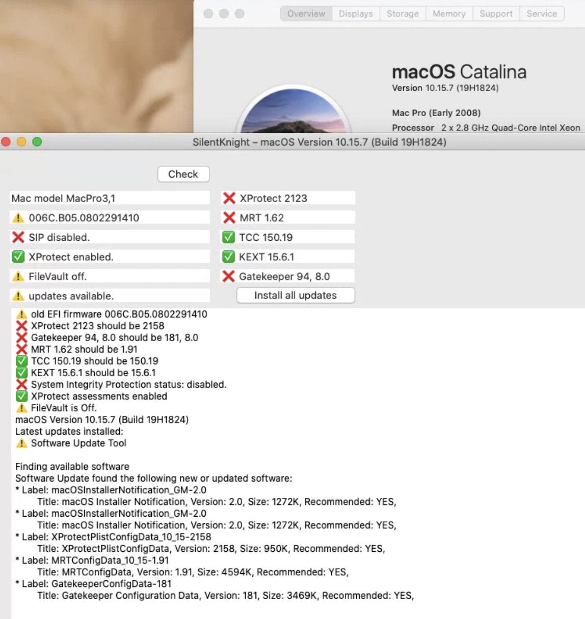Viewport: 585px width, 619px height.
Task: Click the Install all updates button
Action: coord(296,295)
